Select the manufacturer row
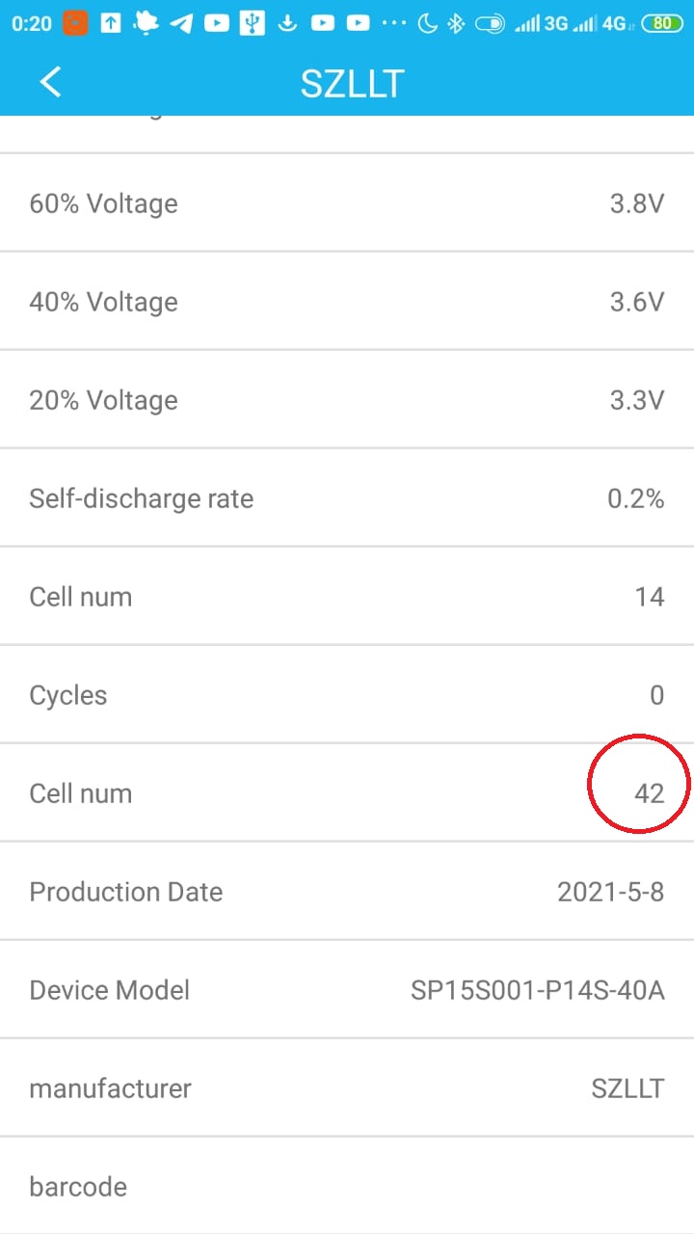This screenshot has height=1234, width=694. pyautogui.click(x=347, y=1088)
